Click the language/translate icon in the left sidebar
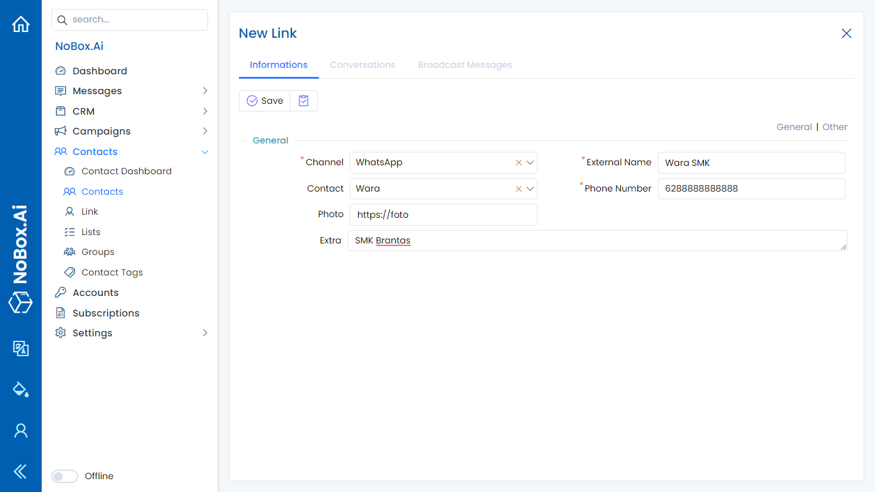875x492 pixels. 20,349
